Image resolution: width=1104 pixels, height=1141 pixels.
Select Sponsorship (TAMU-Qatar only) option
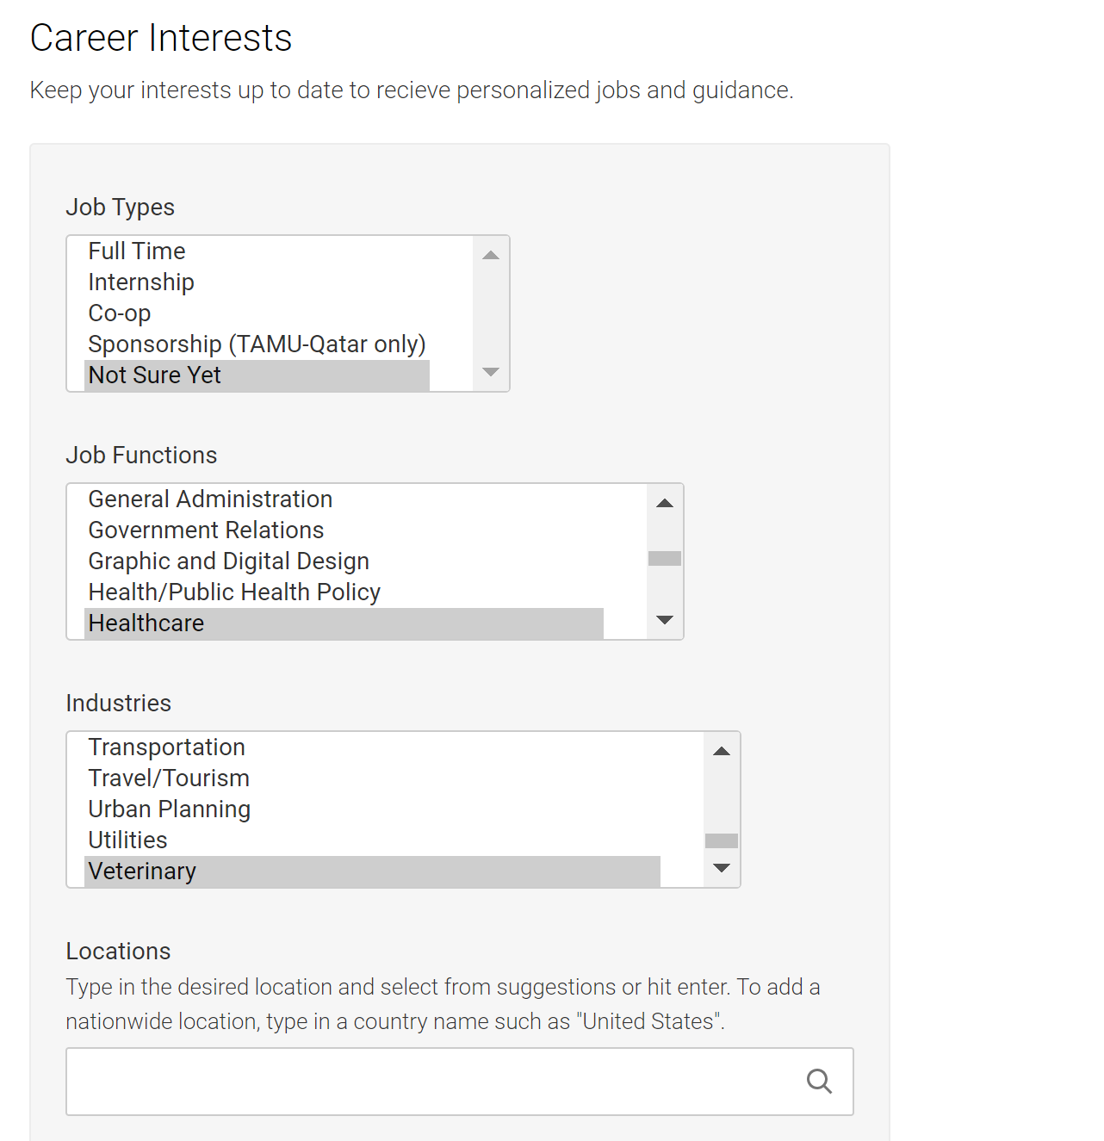tap(257, 344)
